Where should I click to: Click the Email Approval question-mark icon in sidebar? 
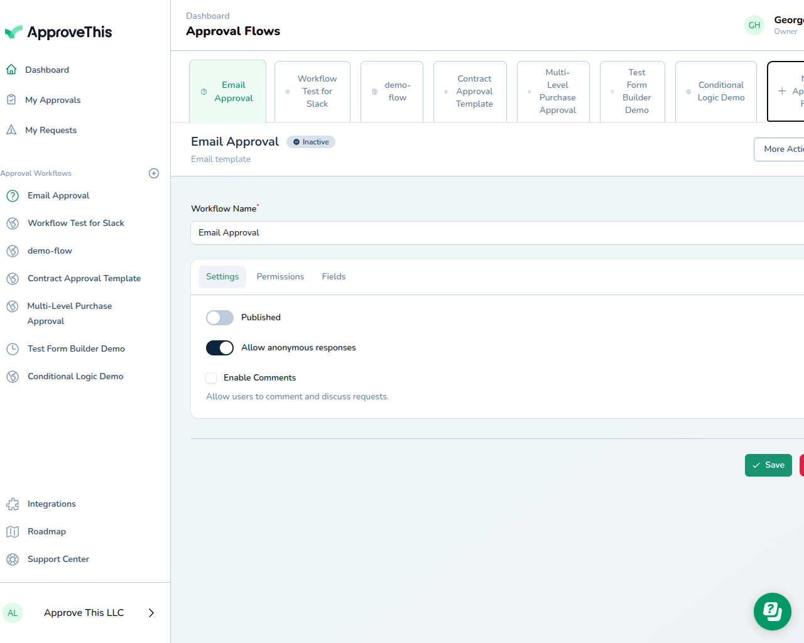point(13,196)
